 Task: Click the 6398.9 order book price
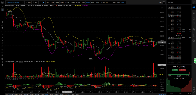[x=169, y=7]
